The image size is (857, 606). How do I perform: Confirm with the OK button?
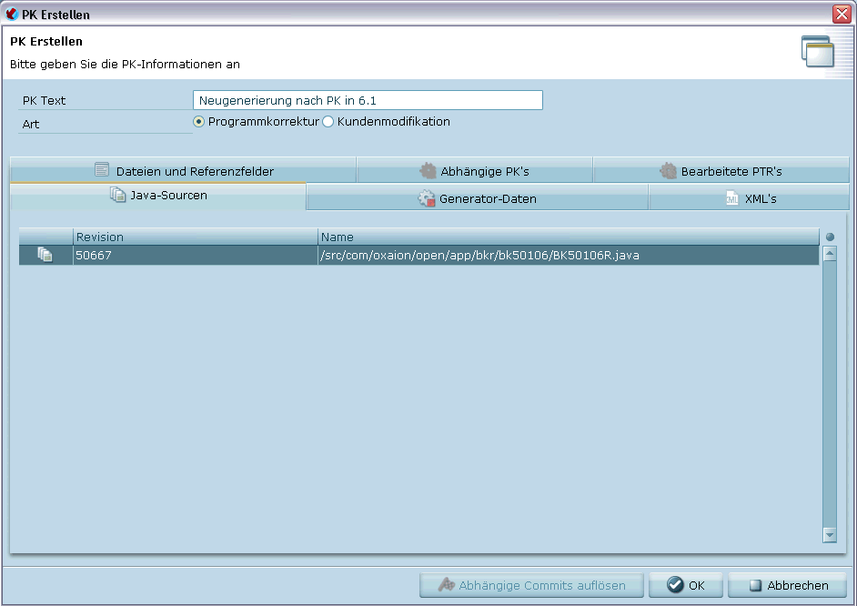[685, 585]
